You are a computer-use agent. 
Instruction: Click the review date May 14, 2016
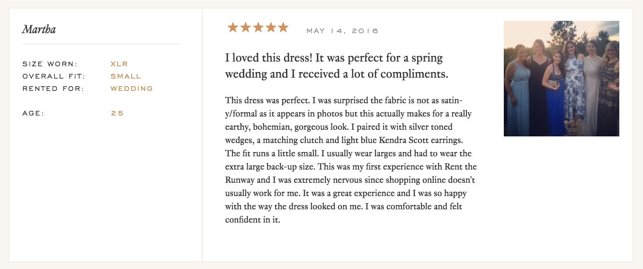tap(342, 31)
